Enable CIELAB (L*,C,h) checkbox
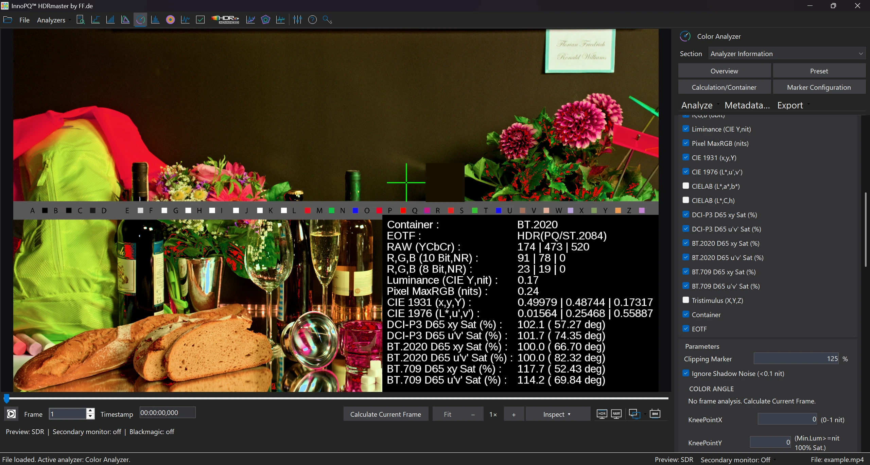Image resolution: width=870 pixels, height=465 pixels. 686,200
